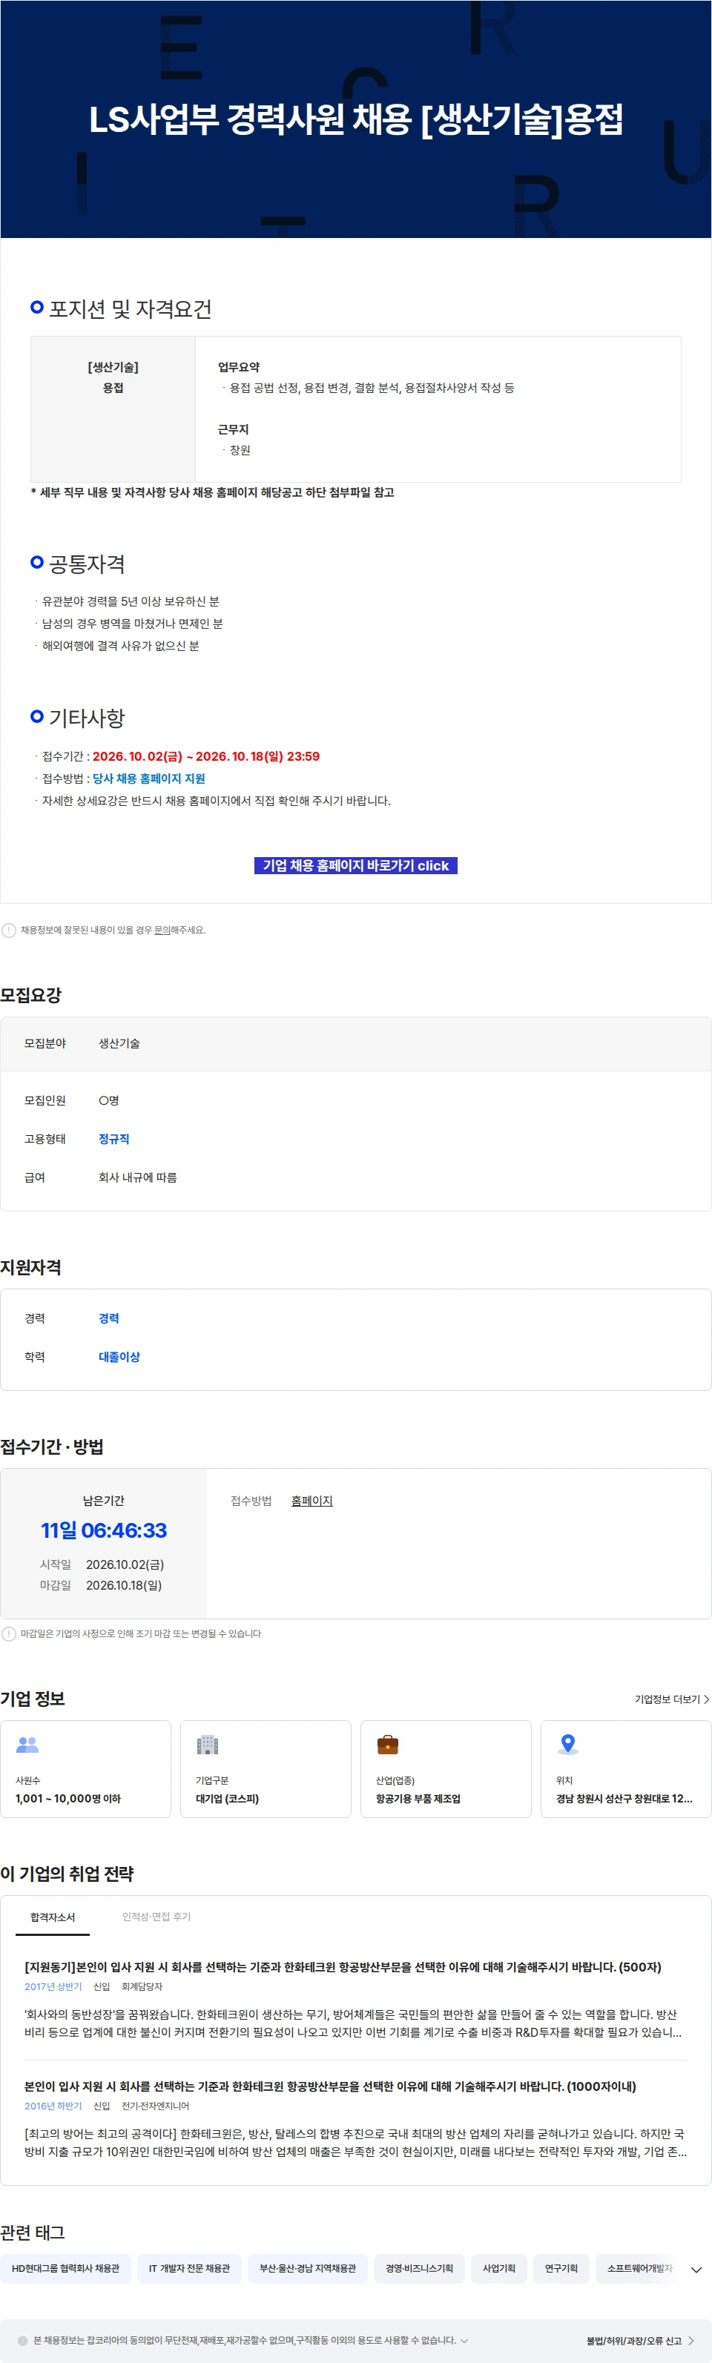Click the 경영·비즈니스기획 tag
This screenshot has height=2363, width=712.
[419, 2269]
